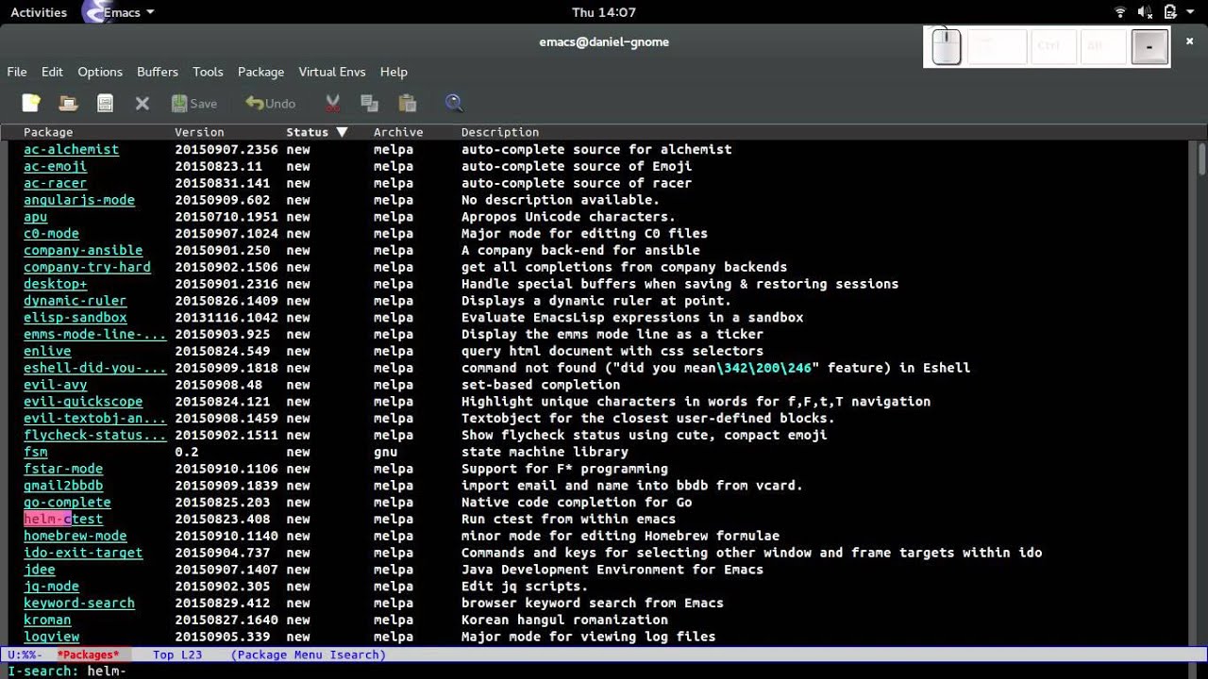Open the ido-exit-target package link
The image size is (1208, 679).
[x=83, y=553]
